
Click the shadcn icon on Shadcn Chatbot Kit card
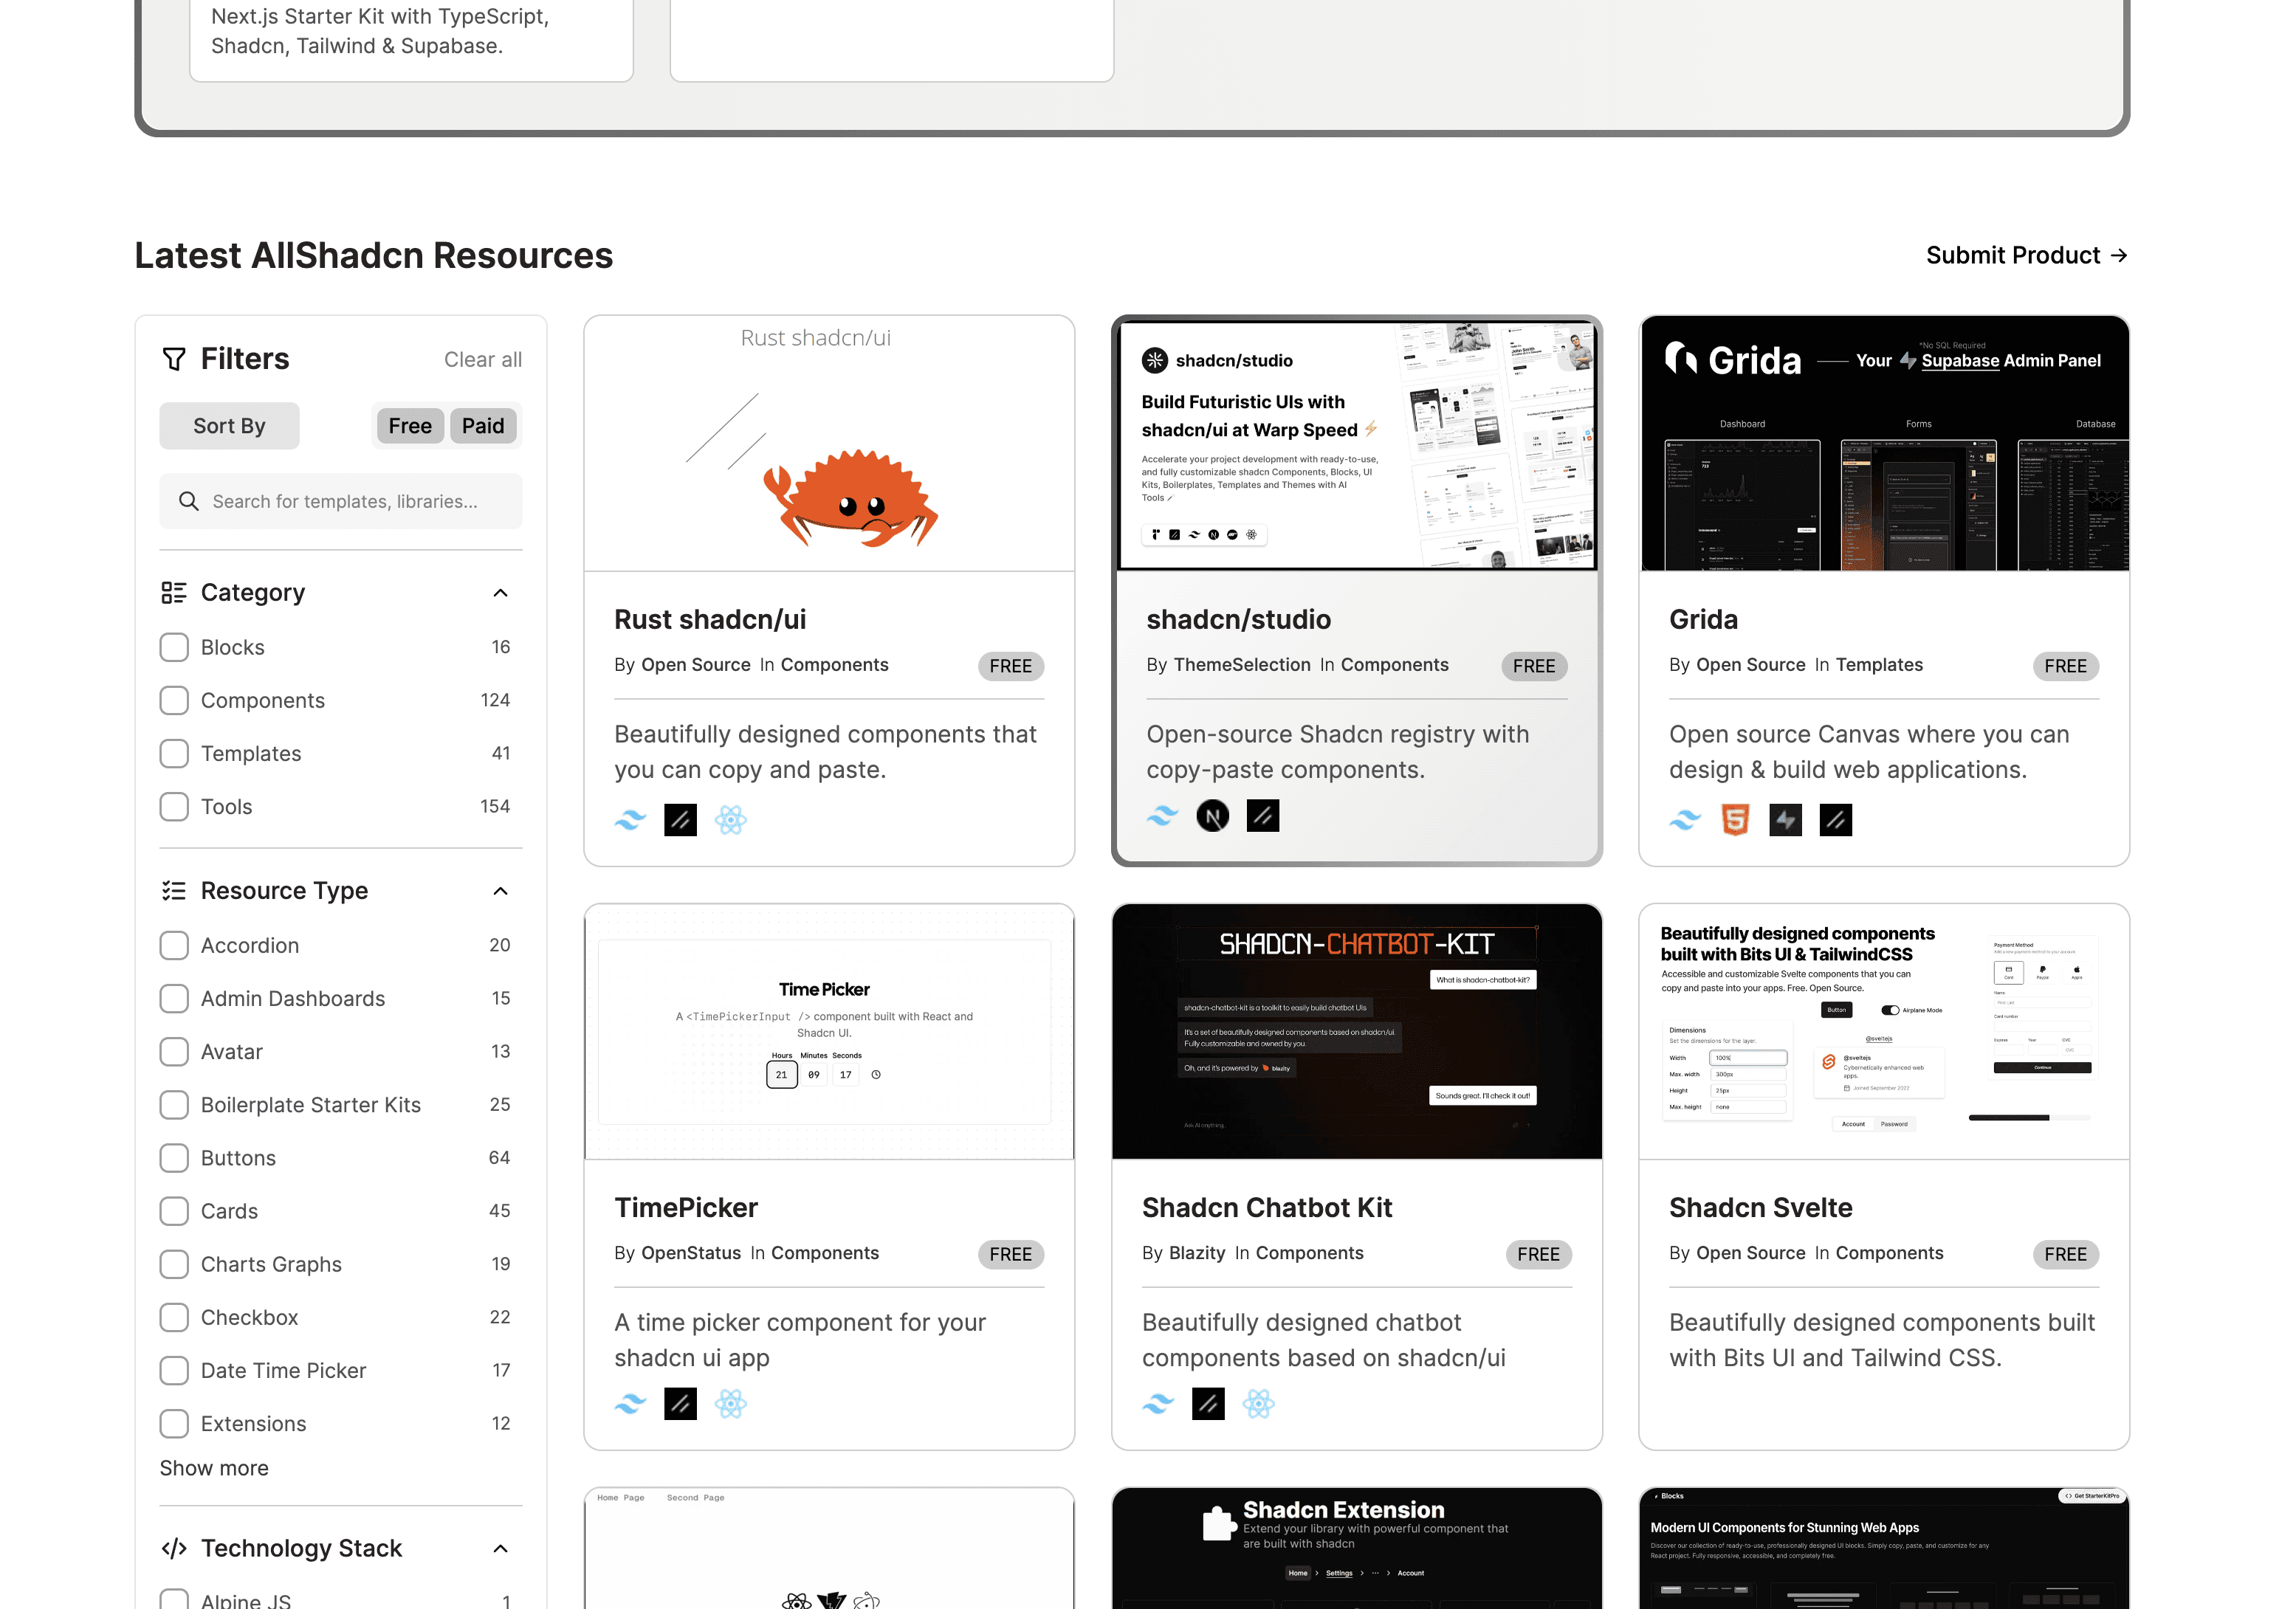click(x=1208, y=1404)
